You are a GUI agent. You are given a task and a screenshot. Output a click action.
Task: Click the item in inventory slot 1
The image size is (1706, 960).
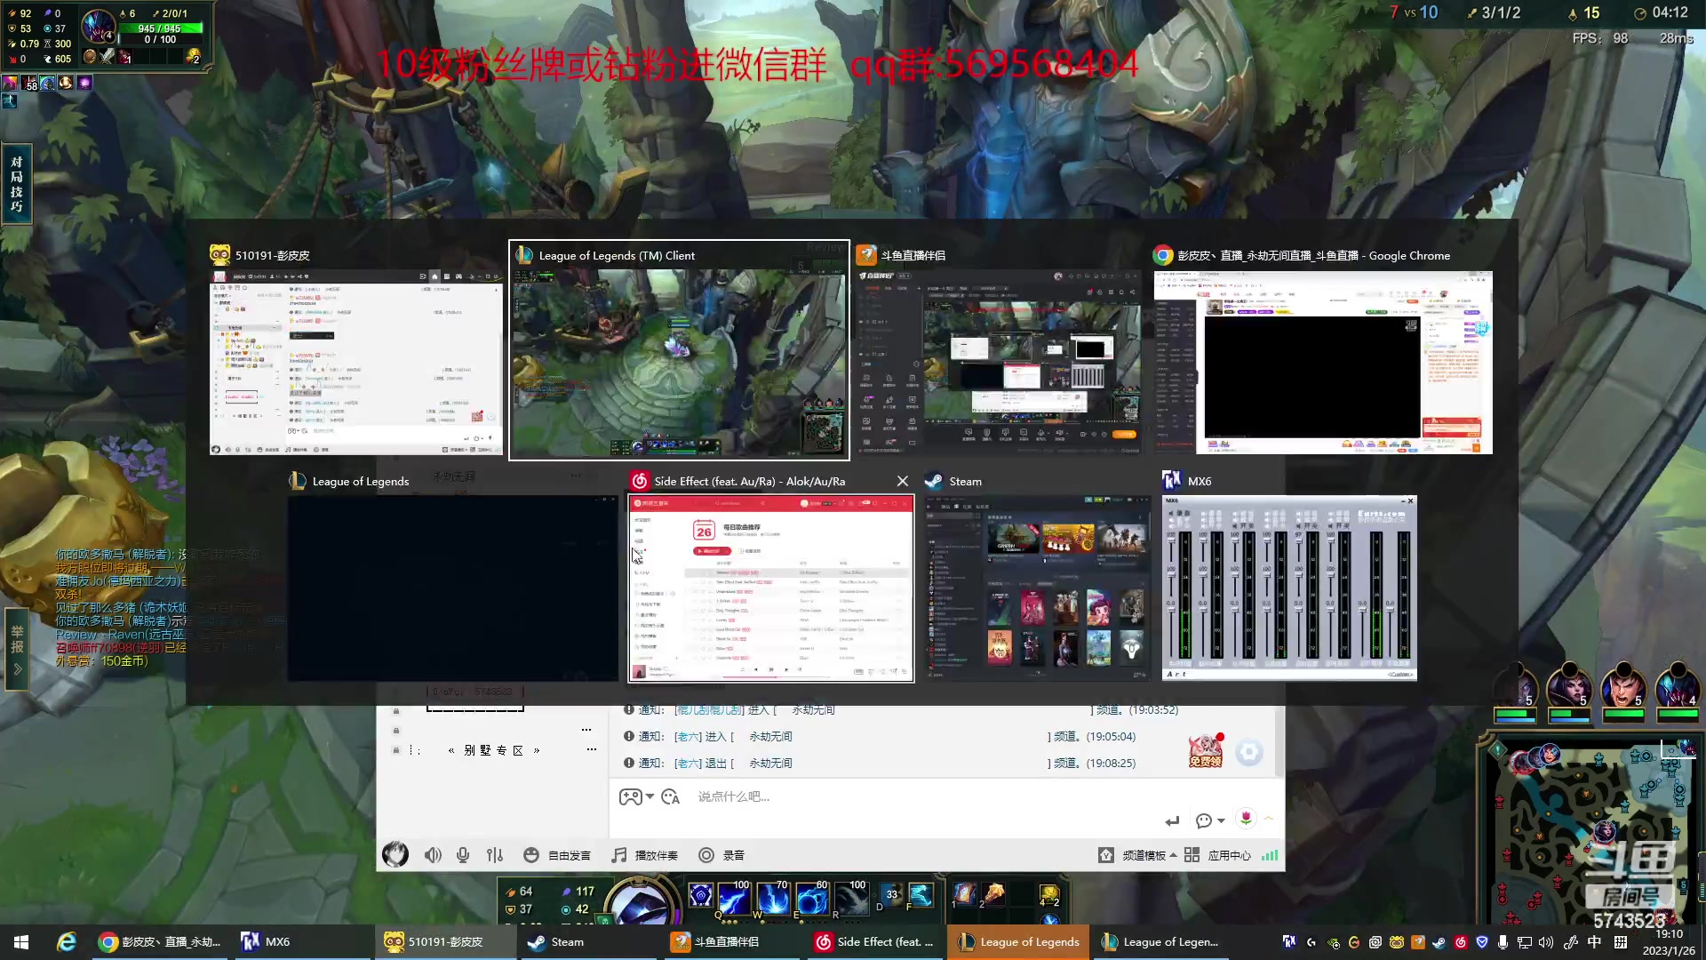(x=964, y=892)
